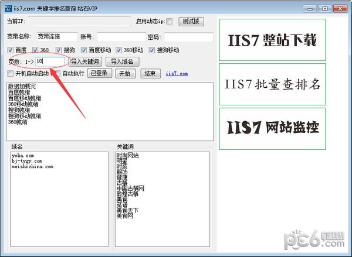Select keyword 美食天下
The height and width of the screenshot is (257, 352).
click(127, 210)
